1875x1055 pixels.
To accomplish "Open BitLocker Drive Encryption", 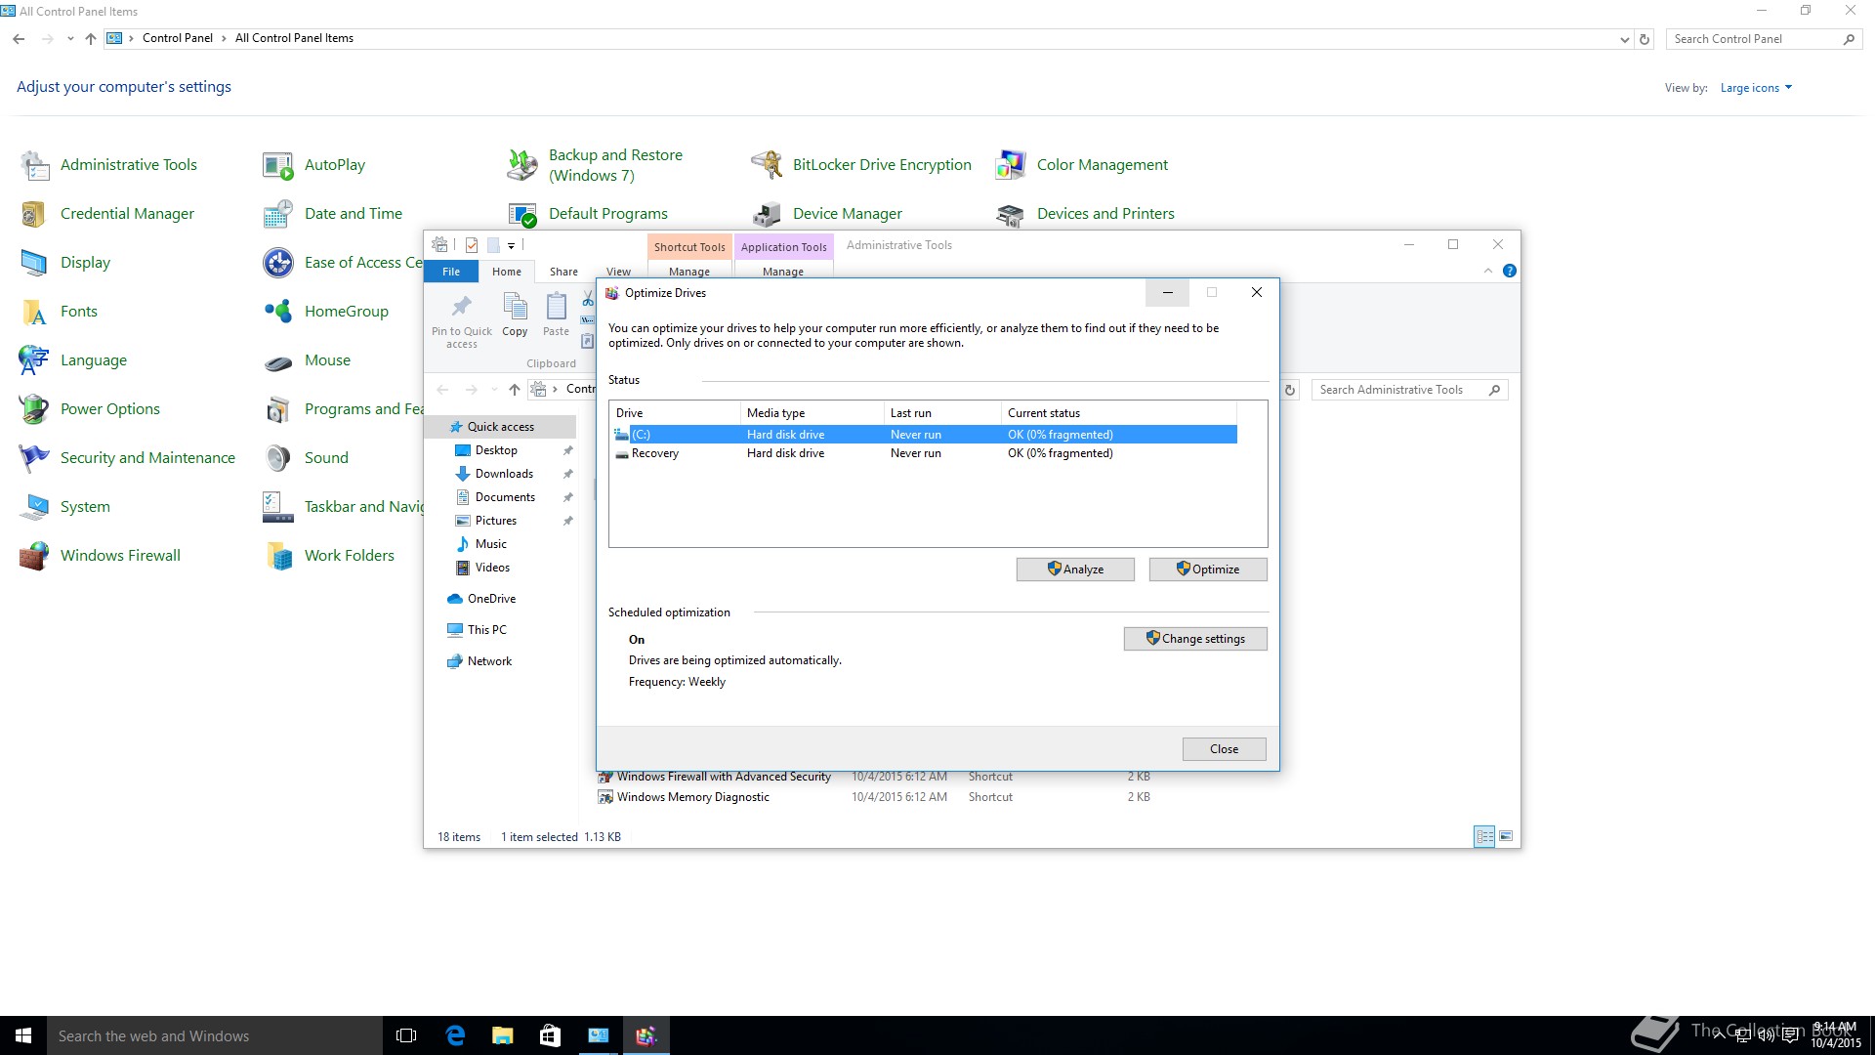I will click(881, 165).
